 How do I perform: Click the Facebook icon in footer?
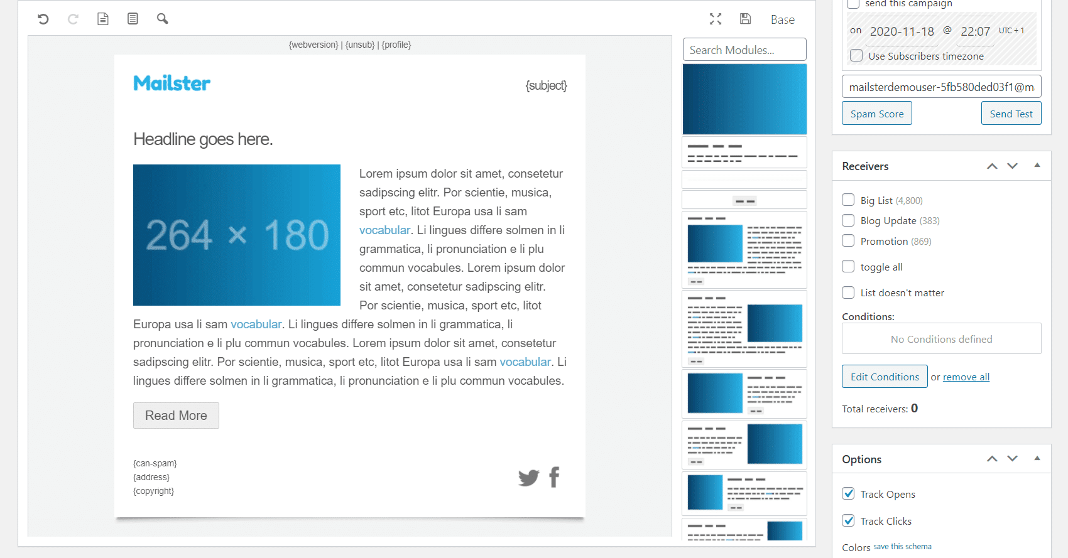554,477
